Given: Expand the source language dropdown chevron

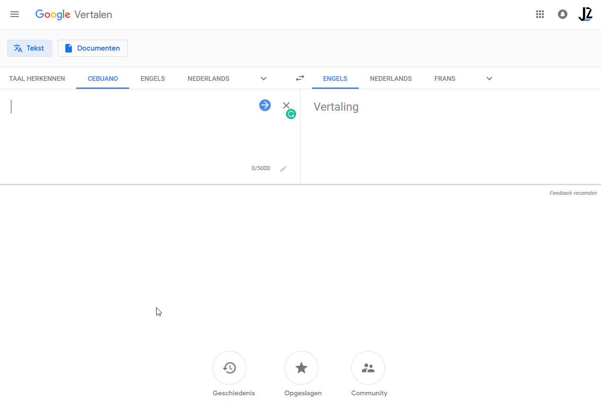Looking at the screenshot, I should tap(264, 78).
